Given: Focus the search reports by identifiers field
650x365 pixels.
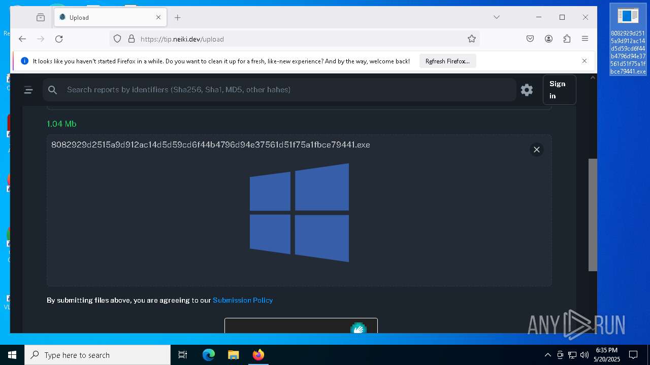Looking at the screenshot, I should 279,90.
